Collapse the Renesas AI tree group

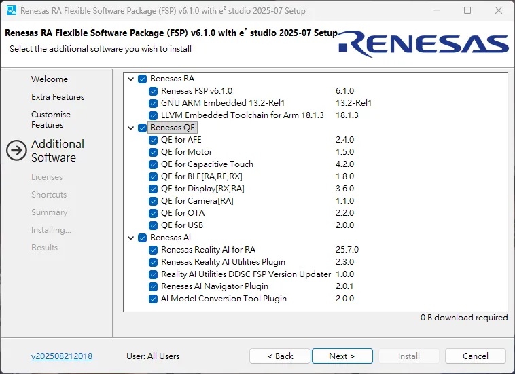(131, 238)
